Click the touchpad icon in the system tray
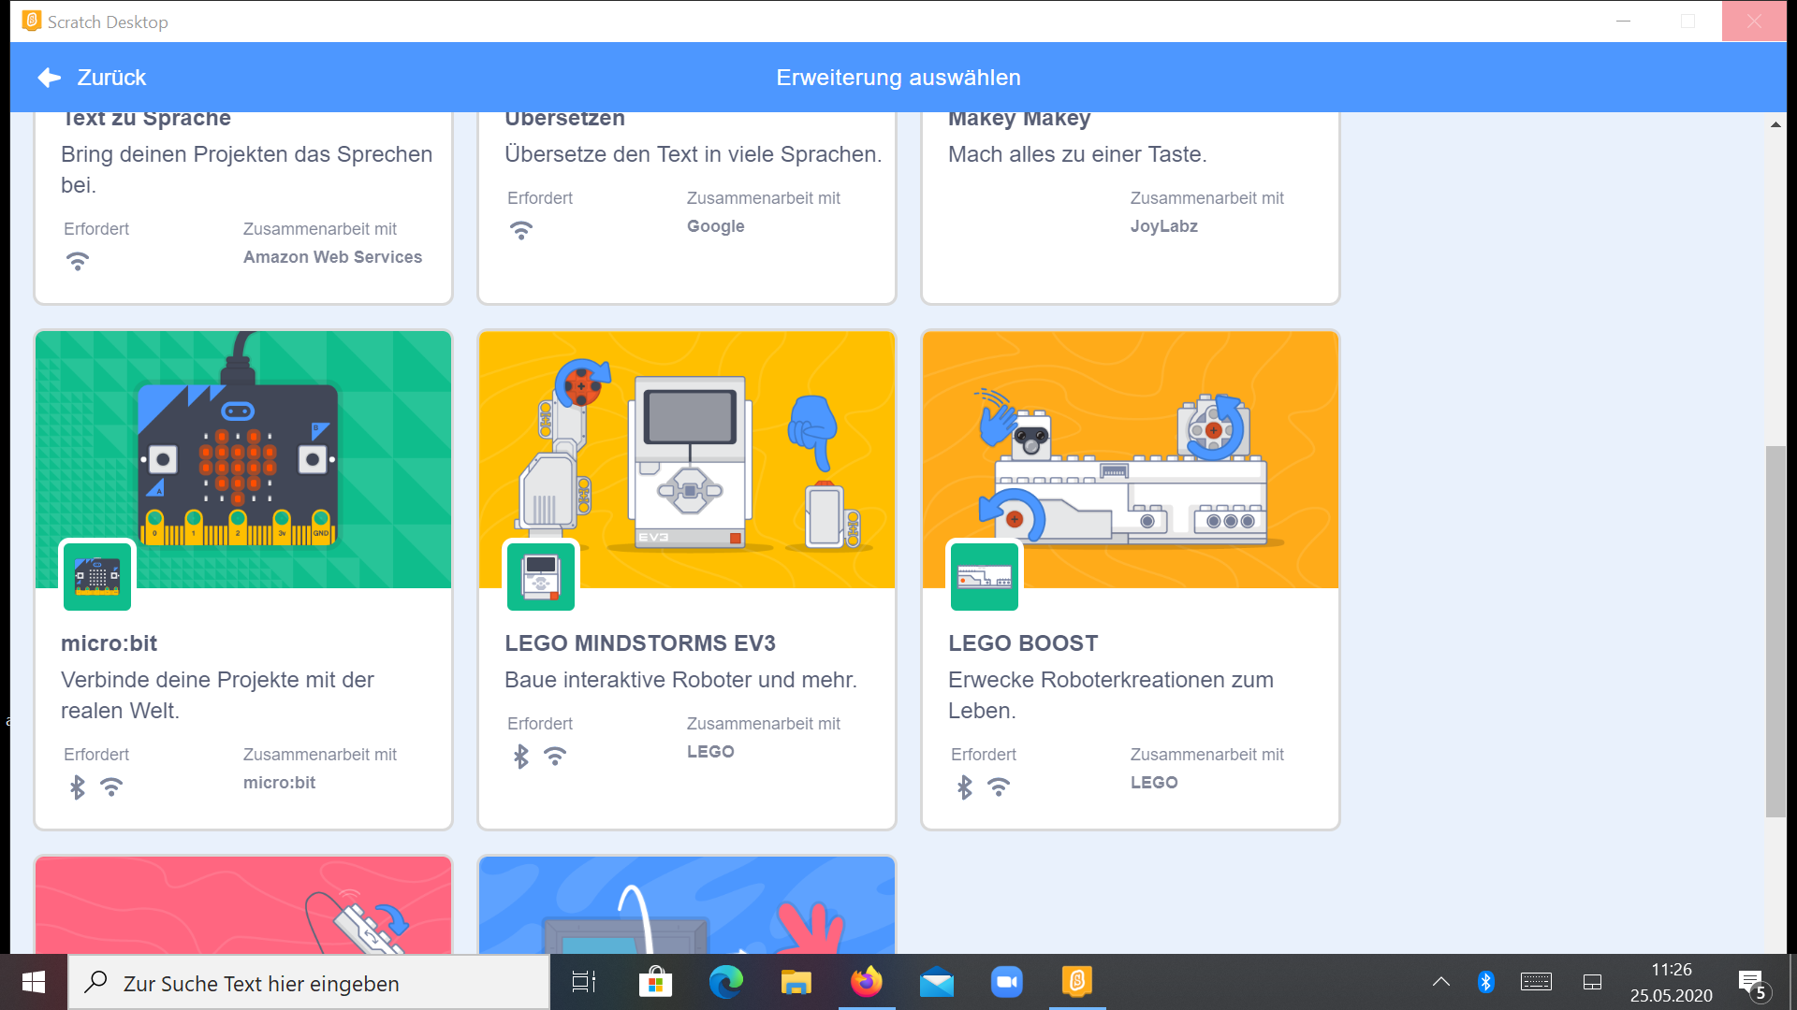This screenshot has height=1010, width=1797. coord(1592,982)
